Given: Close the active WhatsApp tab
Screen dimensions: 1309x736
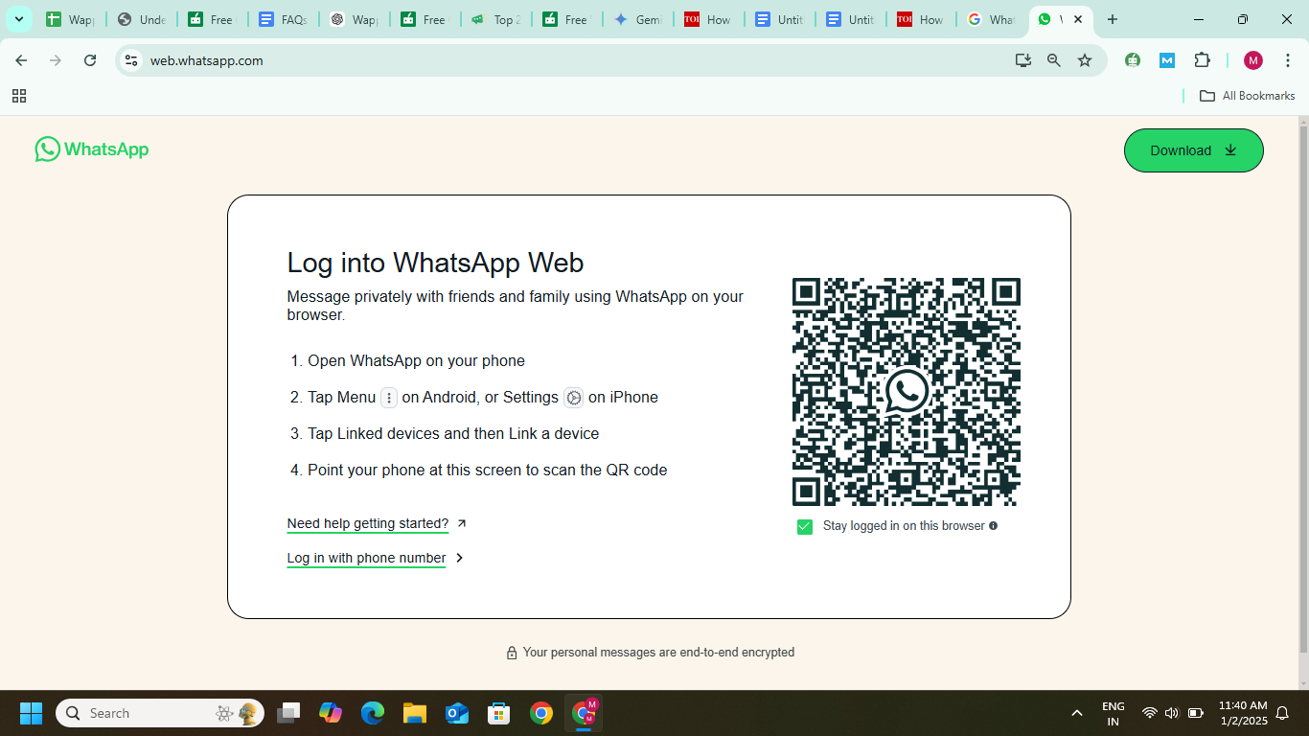Looking at the screenshot, I should (1078, 19).
